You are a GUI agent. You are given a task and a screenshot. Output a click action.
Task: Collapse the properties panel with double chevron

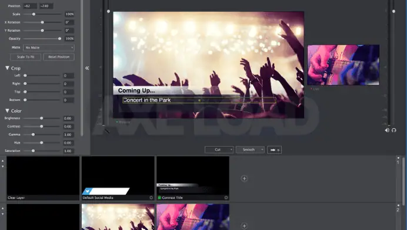coord(87,68)
